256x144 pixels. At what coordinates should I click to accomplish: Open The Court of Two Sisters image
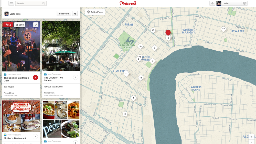(61, 46)
